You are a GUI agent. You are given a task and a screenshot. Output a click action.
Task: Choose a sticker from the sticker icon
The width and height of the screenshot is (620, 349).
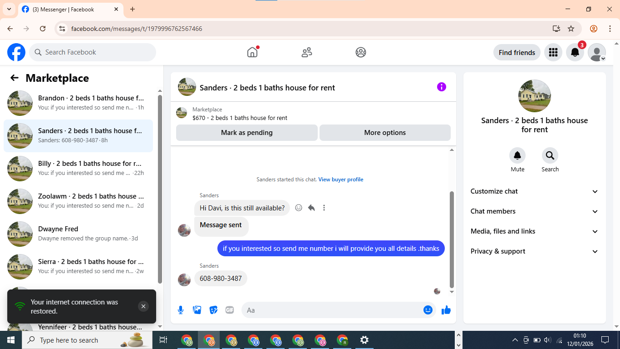[213, 310]
